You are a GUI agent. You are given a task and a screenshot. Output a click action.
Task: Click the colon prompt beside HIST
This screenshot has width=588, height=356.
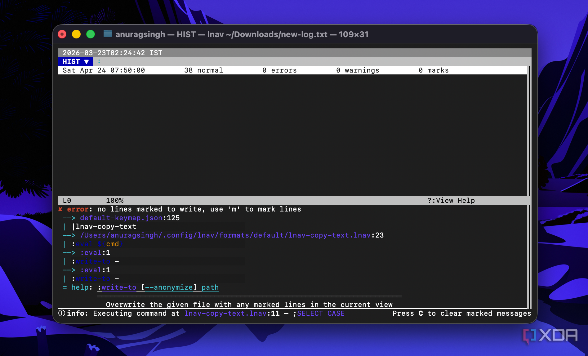pyautogui.click(x=99, y=61)
